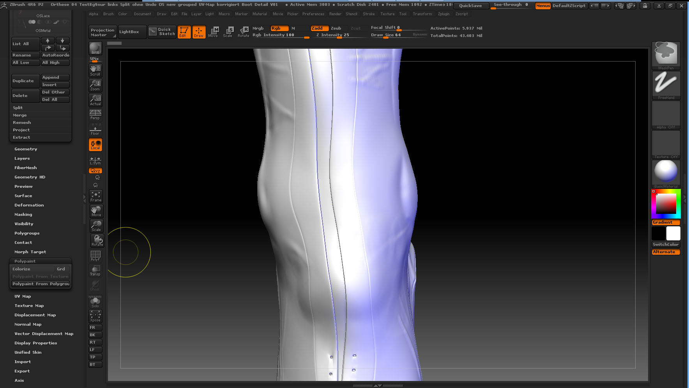Select the Zoom canvas tool
Viewport: 689px width, 388px height.
[95, 85]
